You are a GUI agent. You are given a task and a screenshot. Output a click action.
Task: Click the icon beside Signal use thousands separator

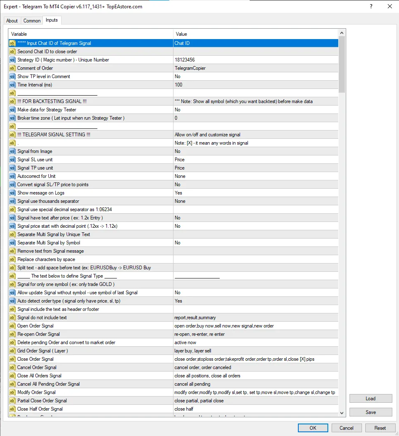(x=12, y=201)
